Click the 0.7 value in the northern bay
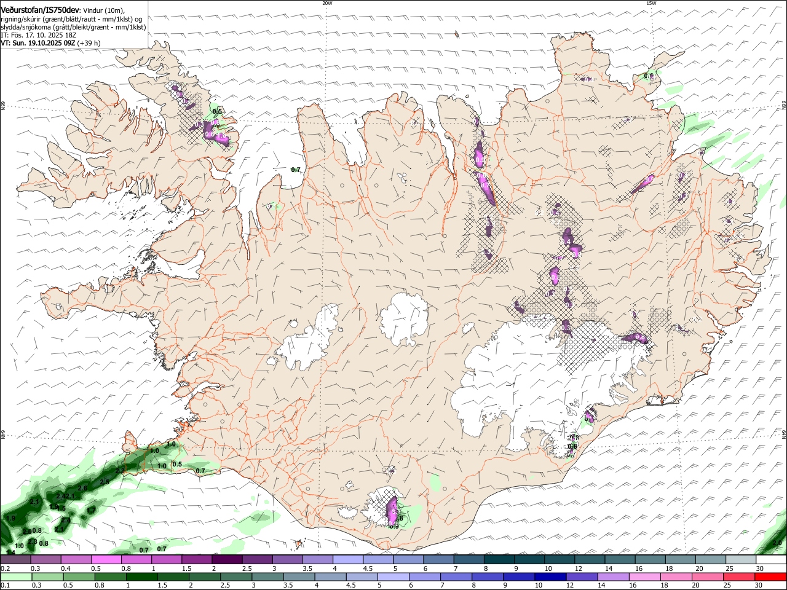787x590 pixels. tap(295, 170)
